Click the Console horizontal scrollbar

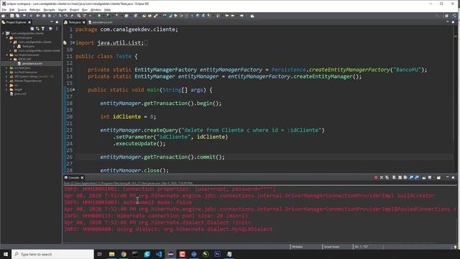(250, 242)
